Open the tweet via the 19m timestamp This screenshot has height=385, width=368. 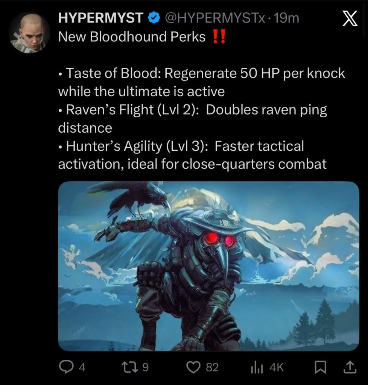(286, 18)
